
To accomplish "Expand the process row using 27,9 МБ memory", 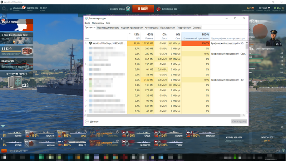I will click(86, 90).
